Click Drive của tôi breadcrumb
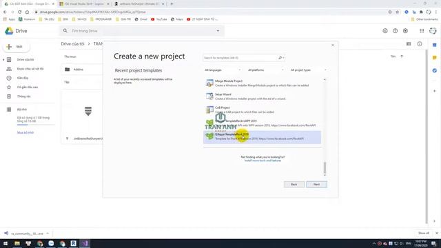Screen dimensions: 441x248 tap(72, 44)
